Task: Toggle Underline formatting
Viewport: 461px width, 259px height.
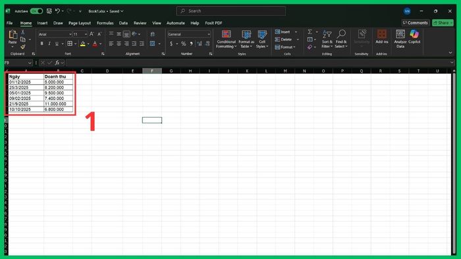Action: pyautogui.click(x=57, y=43)
